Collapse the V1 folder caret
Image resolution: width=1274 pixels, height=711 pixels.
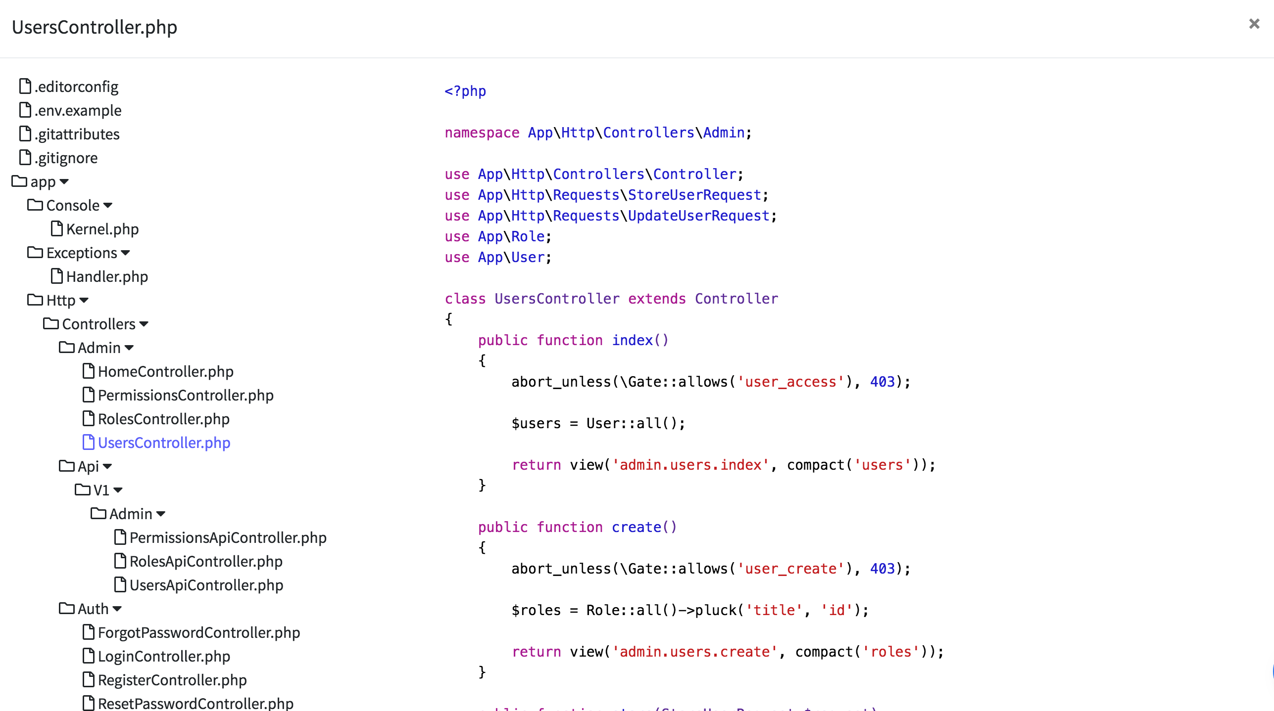pos(118,490)
